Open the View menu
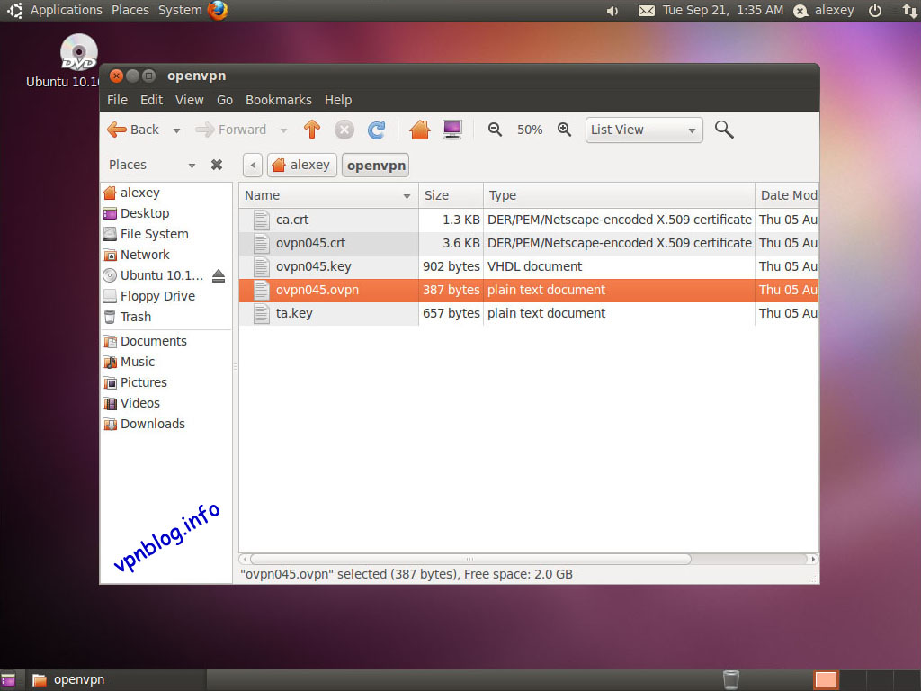This screenshot has width=921, height=691. click(x=189, y=100)
